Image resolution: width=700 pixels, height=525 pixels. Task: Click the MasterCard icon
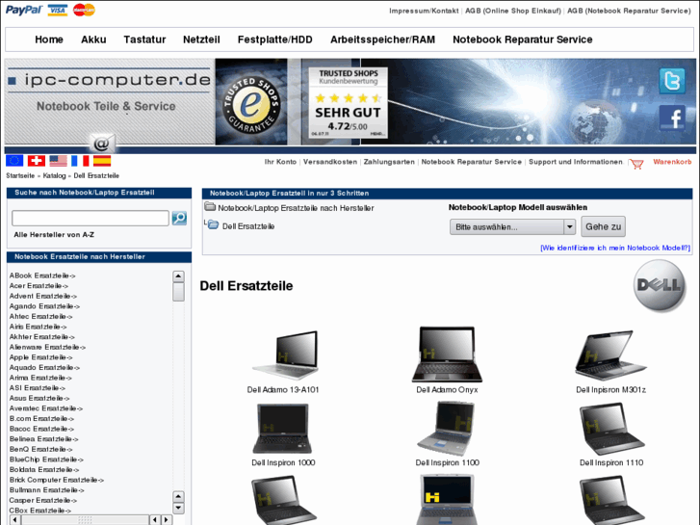coord(84,10)
